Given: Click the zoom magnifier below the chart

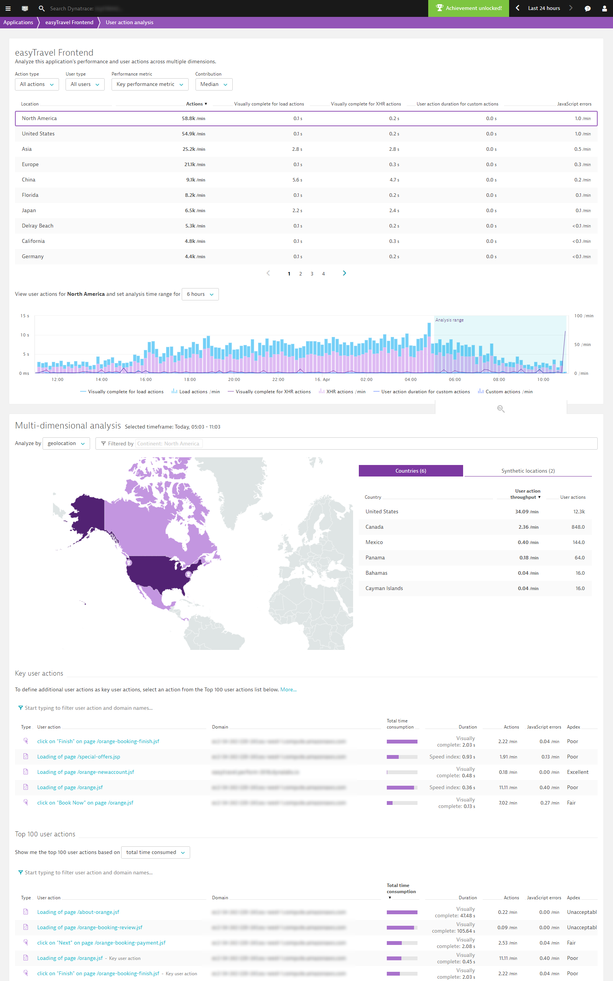Looking at the screenshot, I should [x=501, y=409].
